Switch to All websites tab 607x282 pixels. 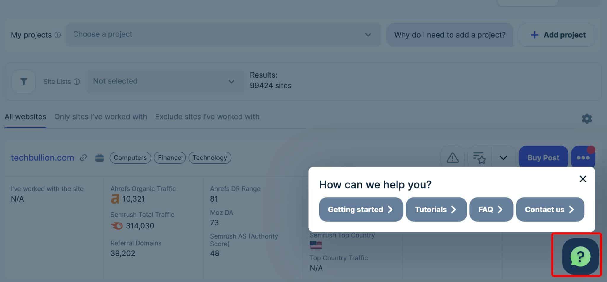tap(25, 117)
